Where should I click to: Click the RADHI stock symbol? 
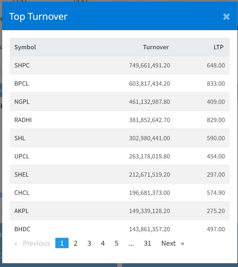(23, 120)
